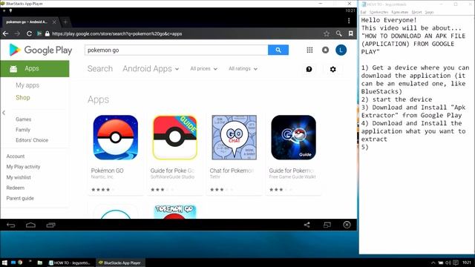Select the pokemon go browser tab
The width and height of the screenshot is (475, 267).
27,22
